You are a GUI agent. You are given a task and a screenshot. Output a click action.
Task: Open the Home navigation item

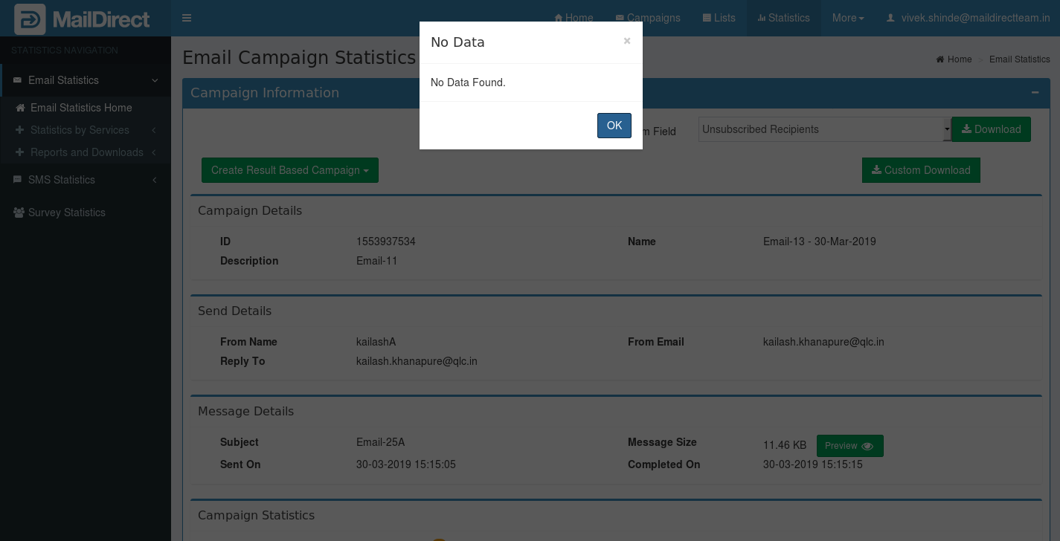(x=574, y=18)
